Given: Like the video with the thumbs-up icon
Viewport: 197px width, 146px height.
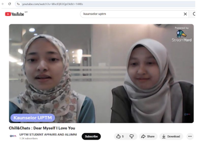Looking at the screenshot, I should point(119,136).
